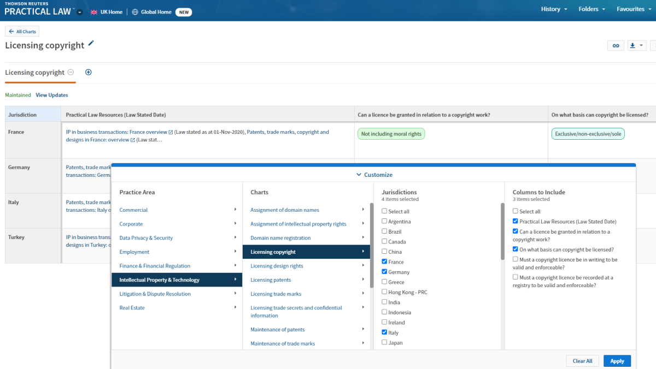
Task: Expand the Practical Law product switcher arrow
Action: 80,12
